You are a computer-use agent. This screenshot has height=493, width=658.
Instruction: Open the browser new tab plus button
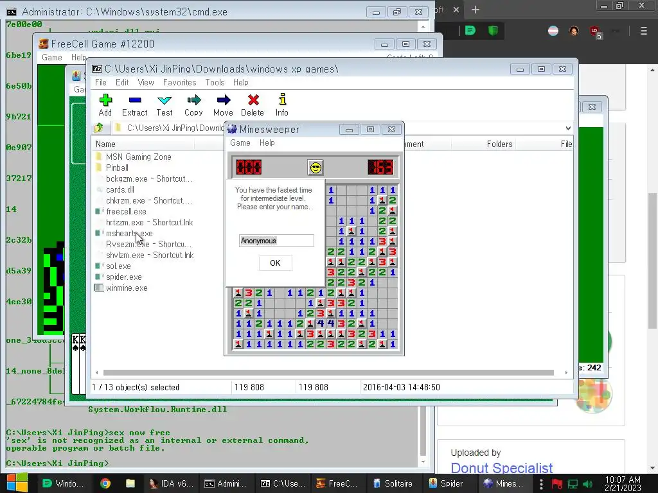click(475, 10)
